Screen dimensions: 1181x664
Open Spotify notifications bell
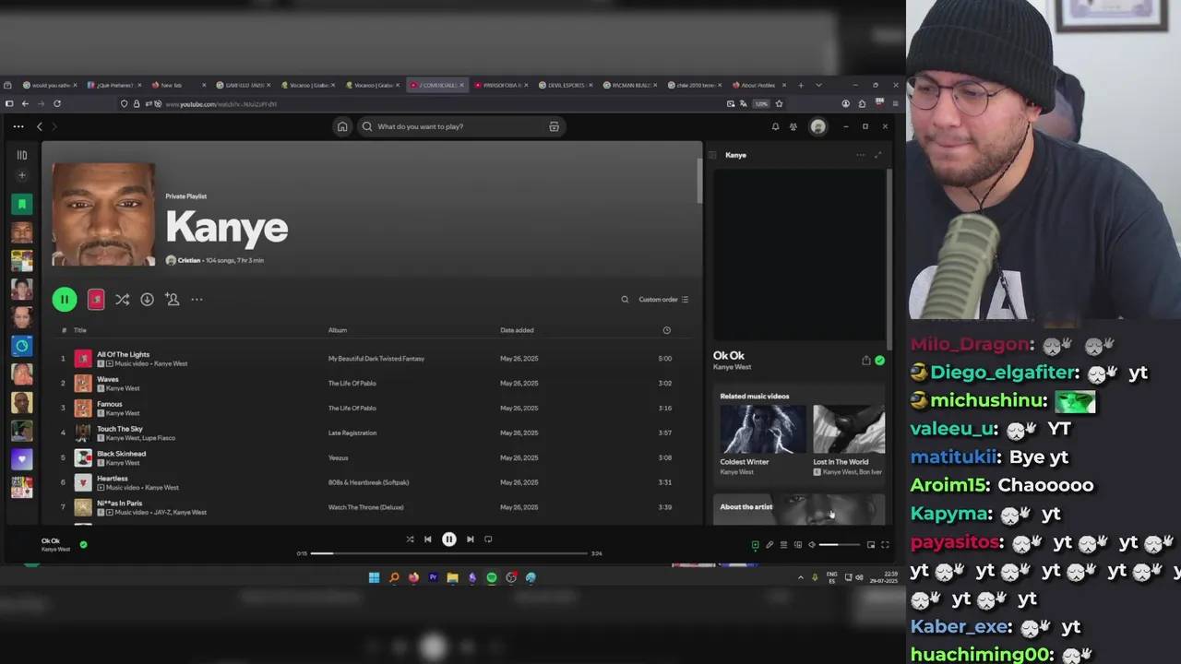tap(775, 126)
